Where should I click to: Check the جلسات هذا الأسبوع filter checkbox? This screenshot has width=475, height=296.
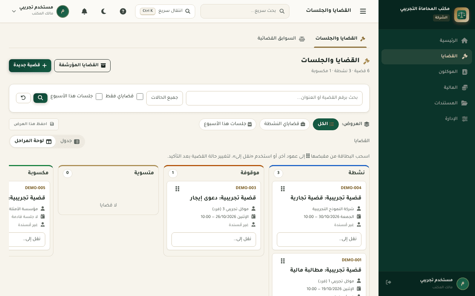(99, 97)
